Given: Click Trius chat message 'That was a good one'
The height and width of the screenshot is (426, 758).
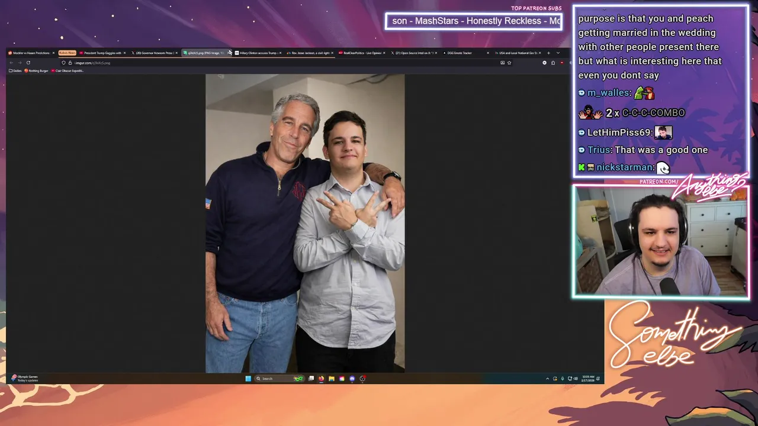Looking at the screenshot, I should point(661,150).
